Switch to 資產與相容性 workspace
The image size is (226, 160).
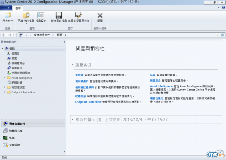(33, 124)
